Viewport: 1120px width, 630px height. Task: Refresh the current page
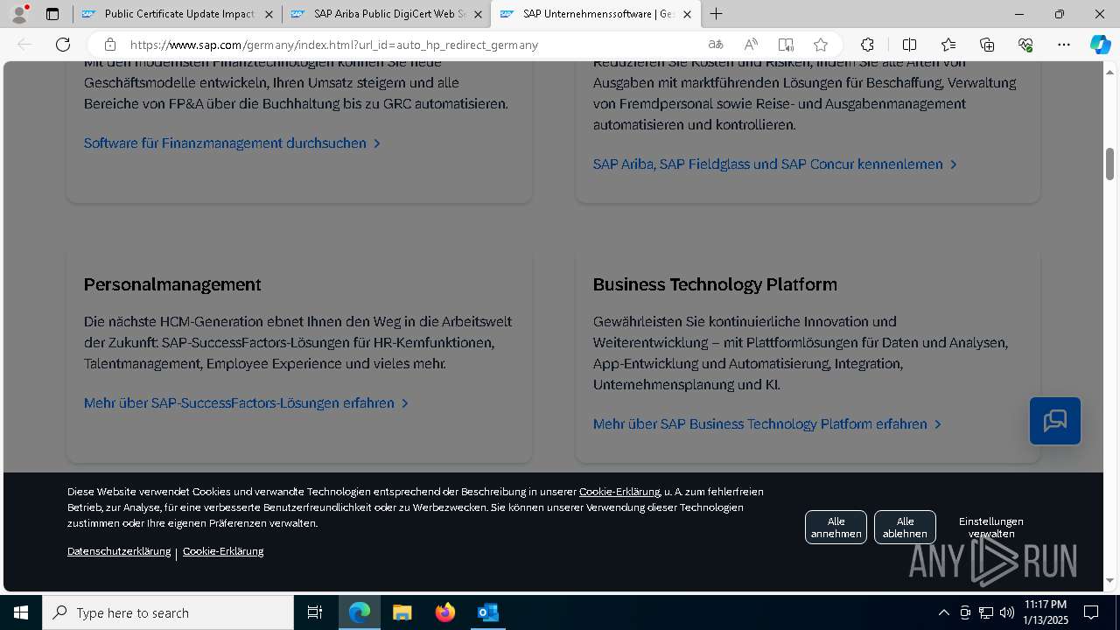pos(63,45)
